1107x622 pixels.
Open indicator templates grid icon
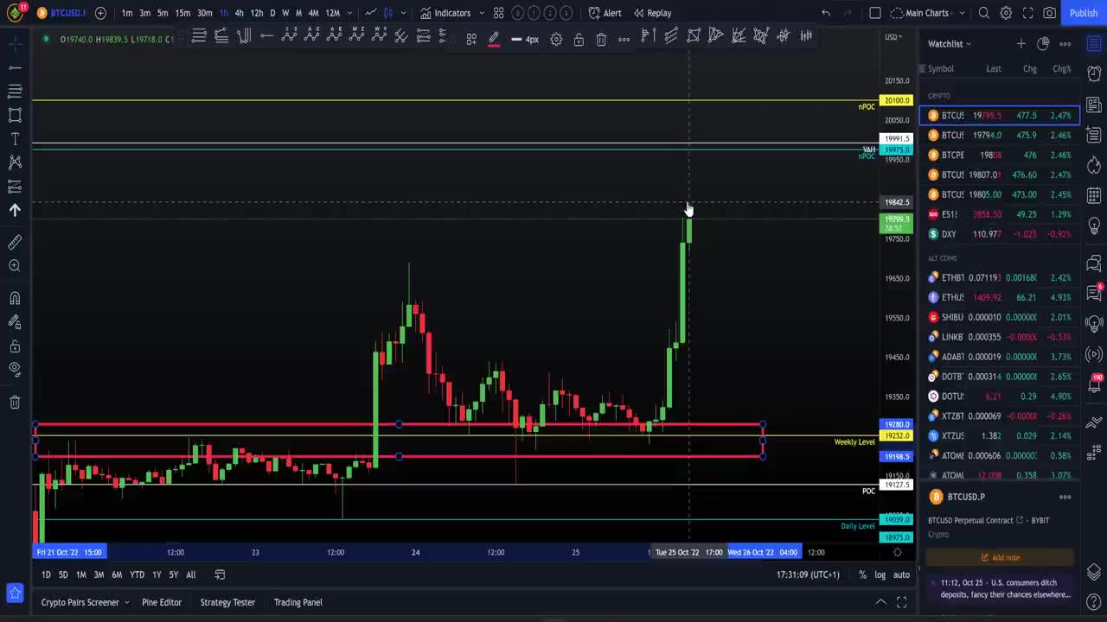[499, 13]
